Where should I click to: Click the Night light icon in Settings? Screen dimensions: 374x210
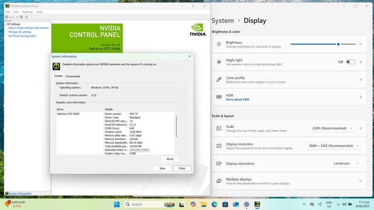(219, 62)
